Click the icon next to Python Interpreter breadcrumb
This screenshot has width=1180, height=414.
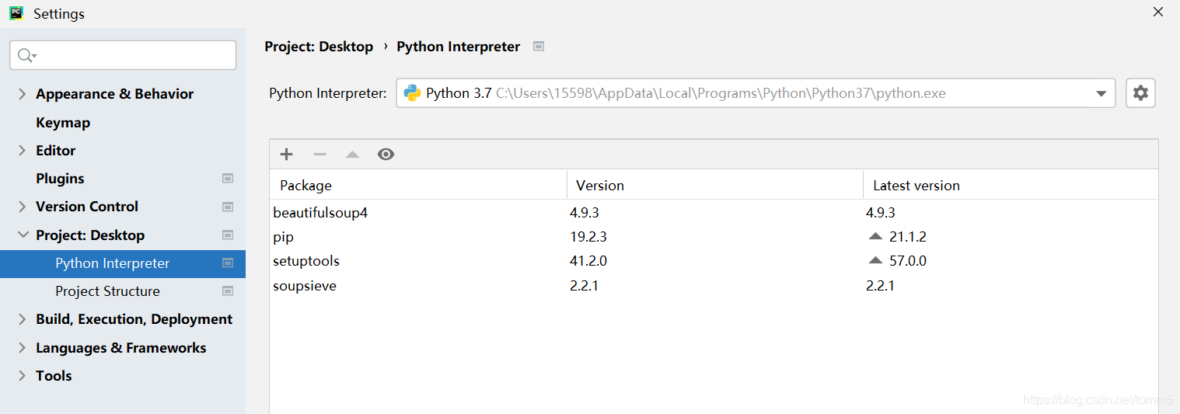[539, 47]
